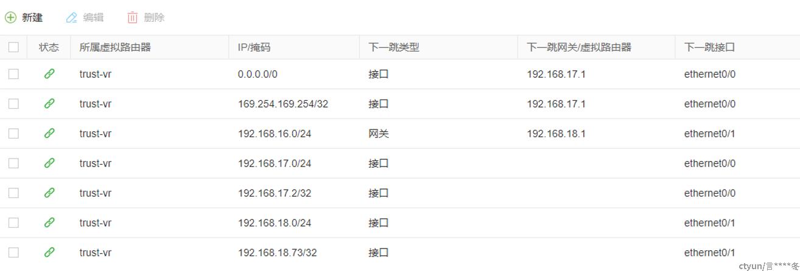Viewport: 800px width, 271px height.
Task: Click the 下一跳类型 column header
Action: [394, 47]
